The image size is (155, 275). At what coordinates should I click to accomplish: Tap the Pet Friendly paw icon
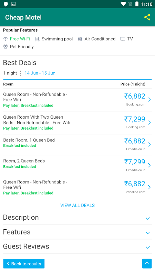6,47
